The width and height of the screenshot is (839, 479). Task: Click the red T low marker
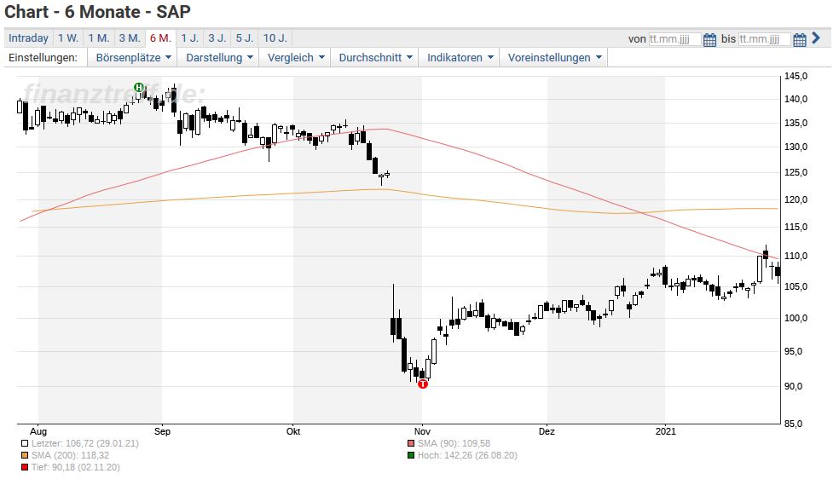[x=423, y=384]
